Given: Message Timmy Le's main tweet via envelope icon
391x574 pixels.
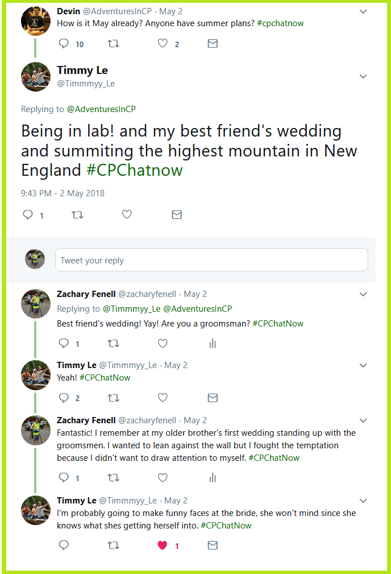Looking at the screenshot, I should point(177,214).
